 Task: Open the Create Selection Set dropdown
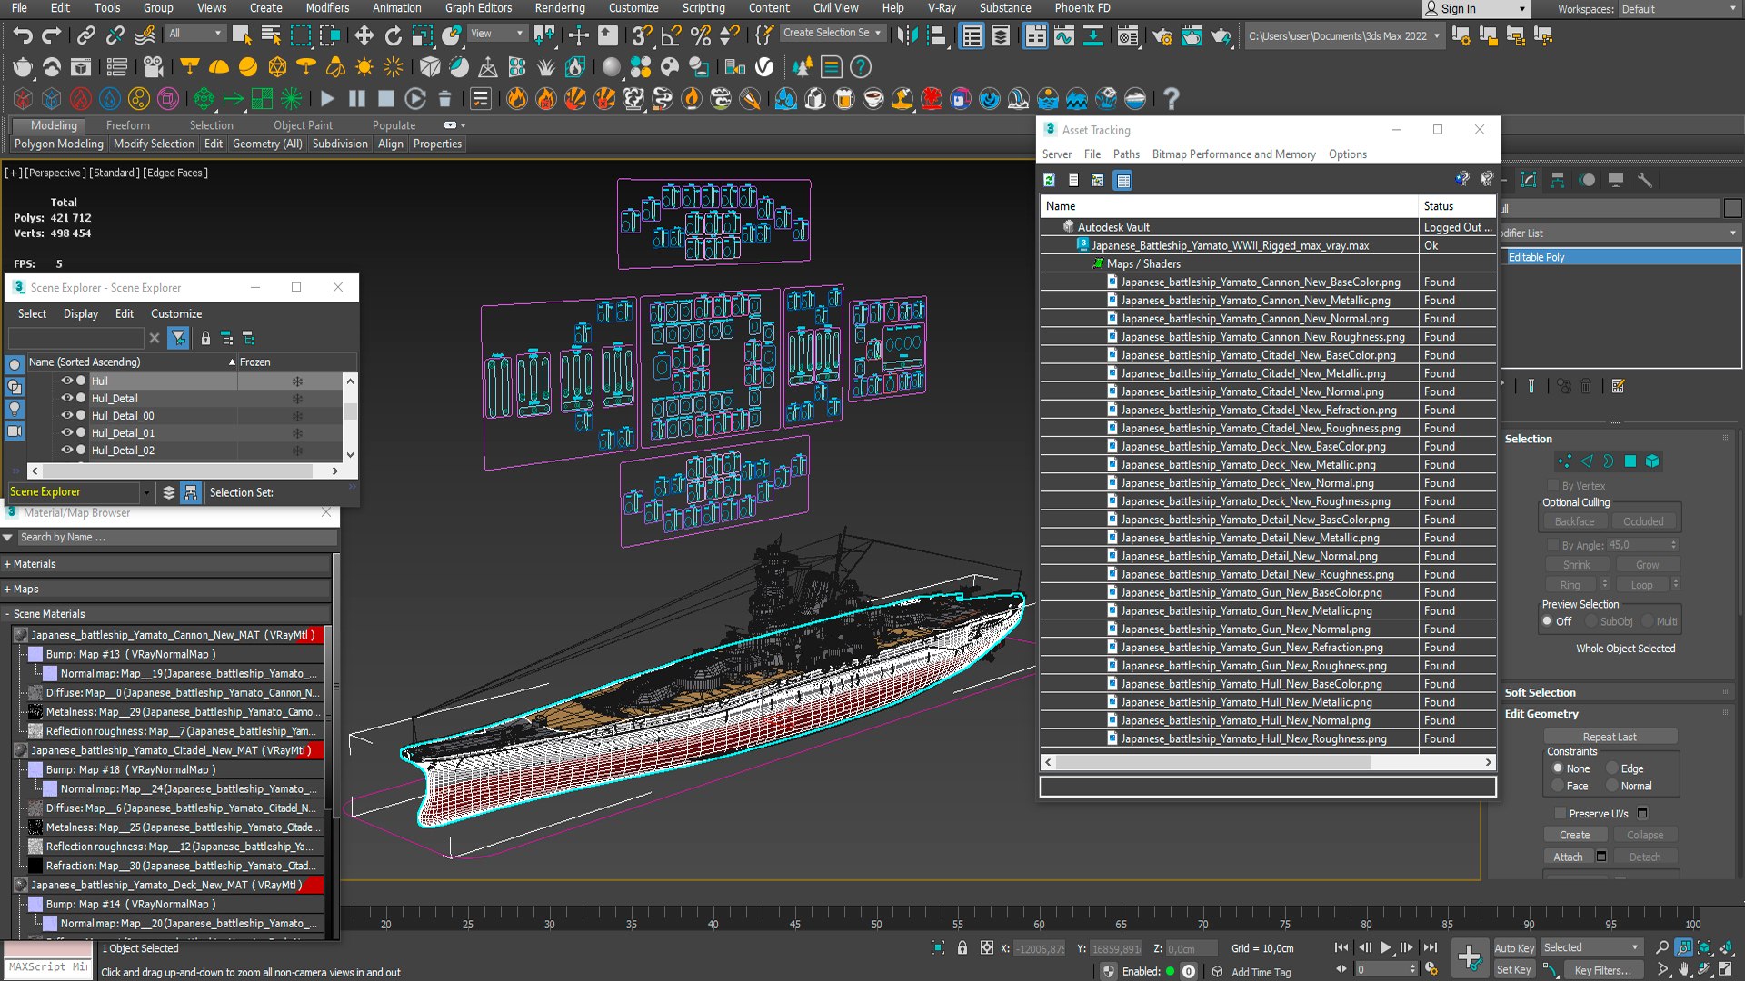coord(832,33)
